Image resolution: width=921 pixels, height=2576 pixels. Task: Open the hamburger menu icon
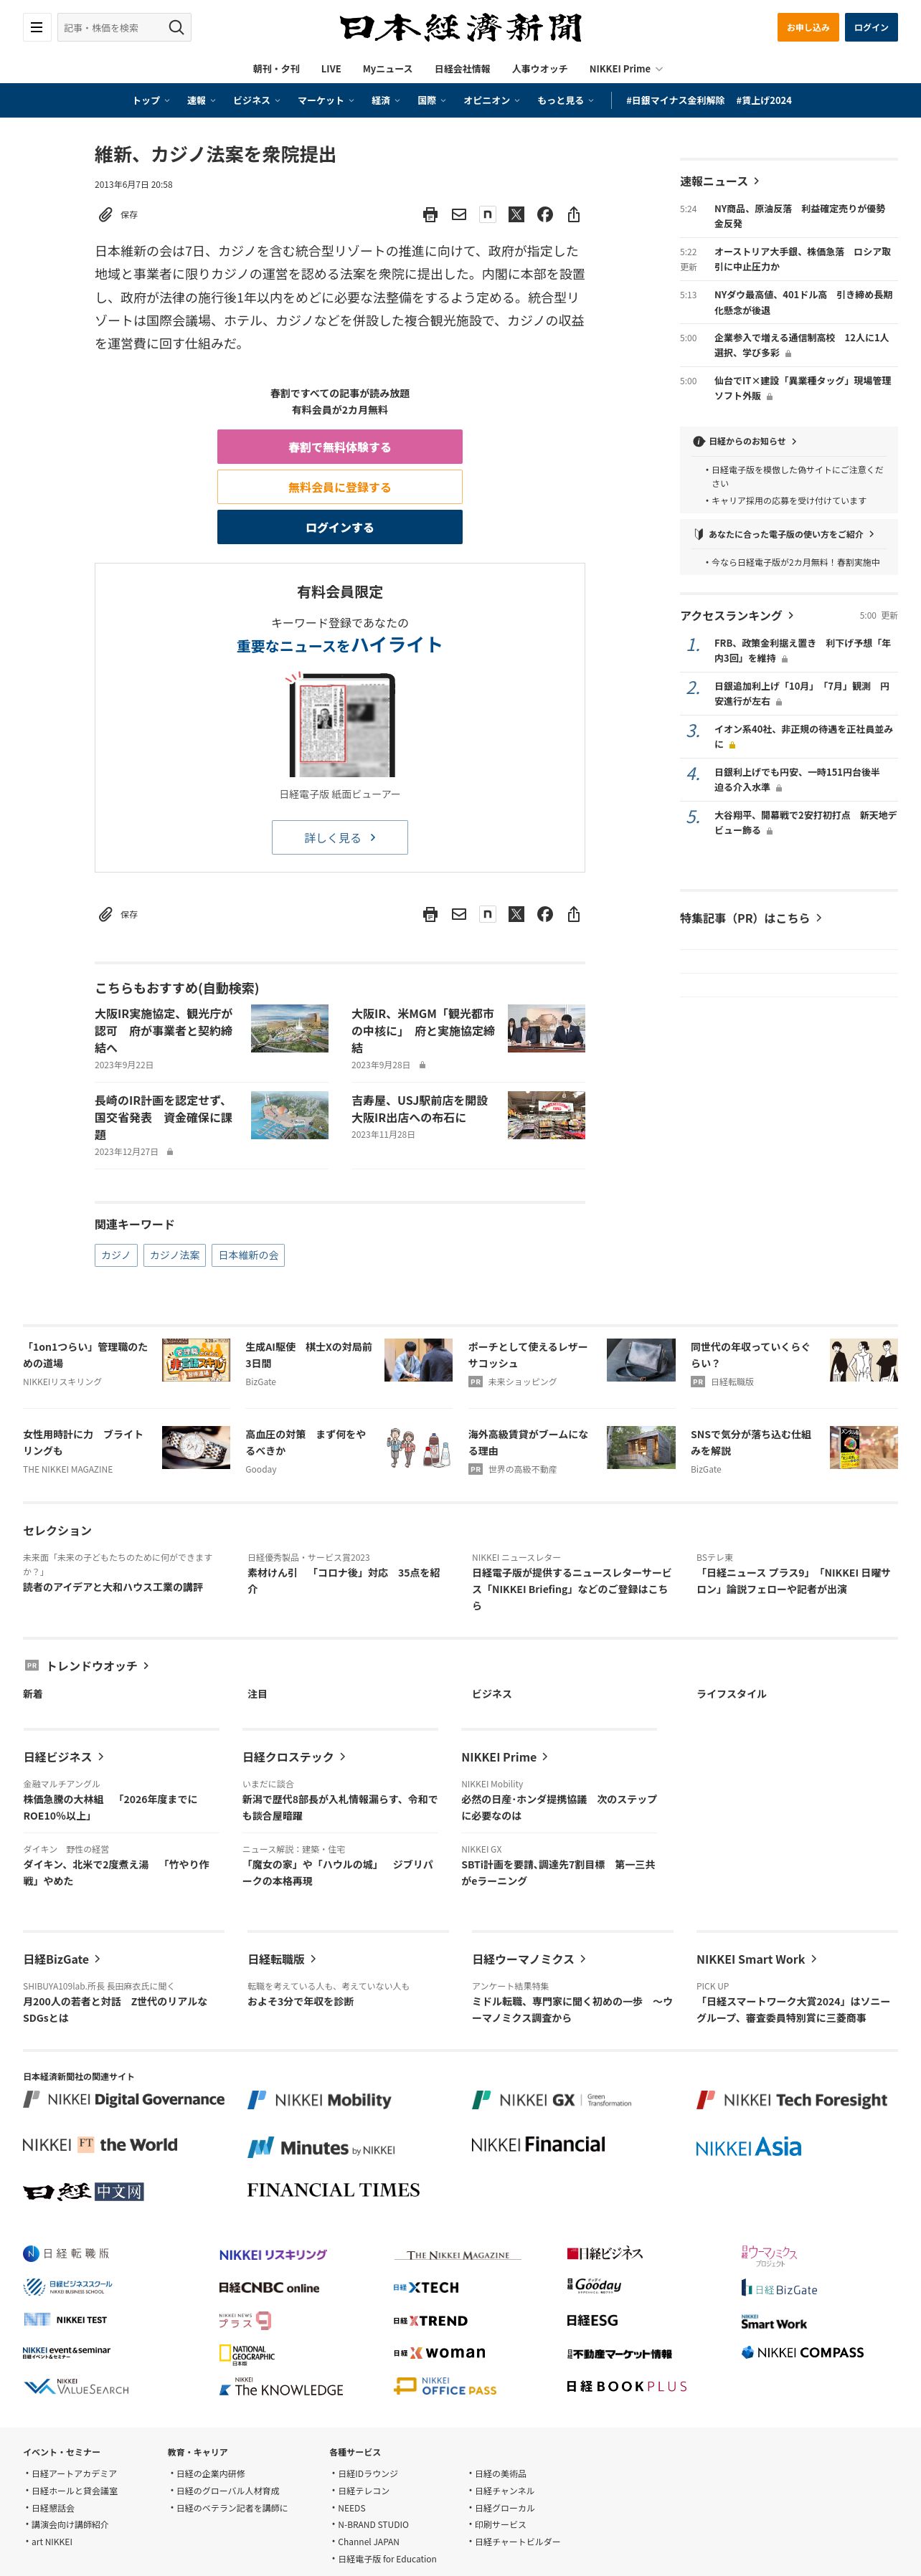point(36,27)
